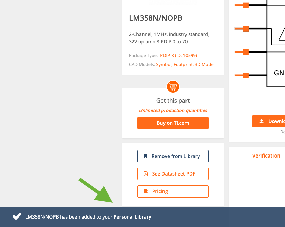Click the white checkmark in notification bar

point(17,216)
